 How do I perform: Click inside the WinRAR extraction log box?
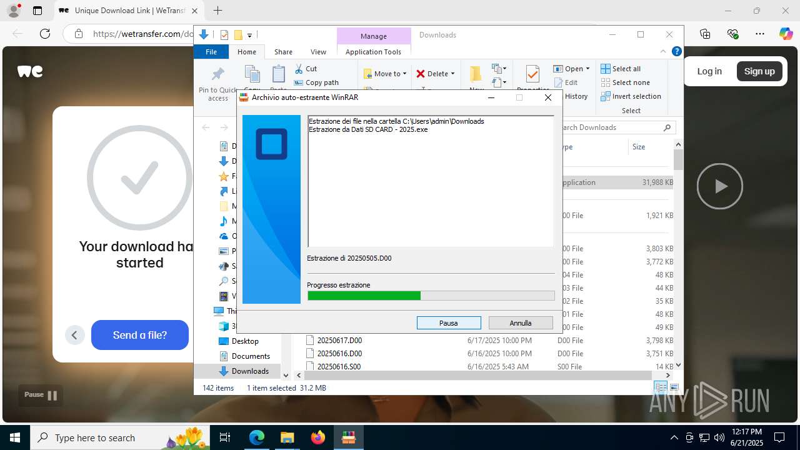pos(431,181)
